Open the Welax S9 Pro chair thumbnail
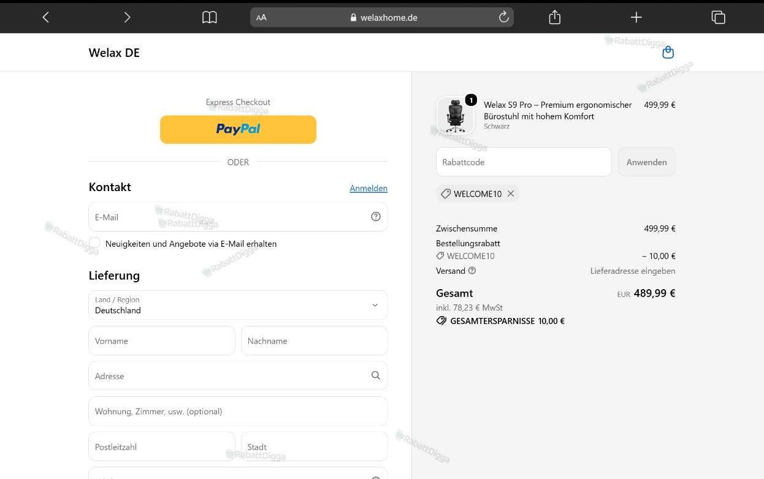The height and width of the screenshot is (479, 764). pos(455,115)
